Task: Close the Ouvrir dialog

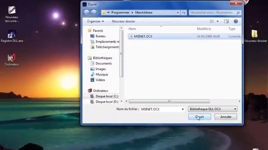Action: coord(236,3)
